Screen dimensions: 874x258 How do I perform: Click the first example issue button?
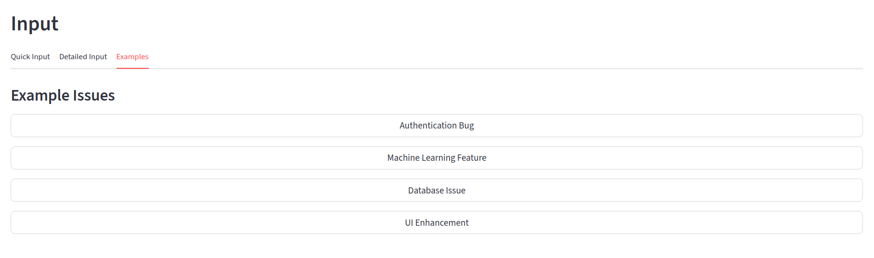tap(437, 126)
